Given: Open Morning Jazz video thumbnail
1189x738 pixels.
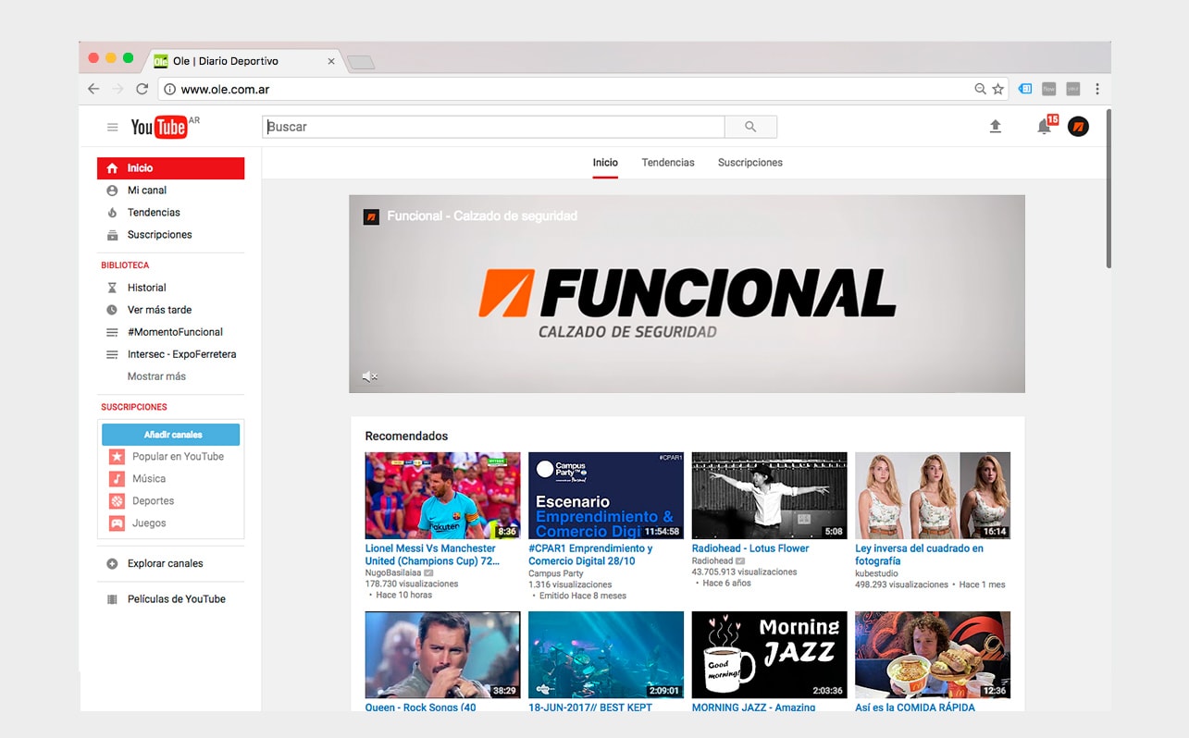Looking at the screenshot, I should point(769,655).
